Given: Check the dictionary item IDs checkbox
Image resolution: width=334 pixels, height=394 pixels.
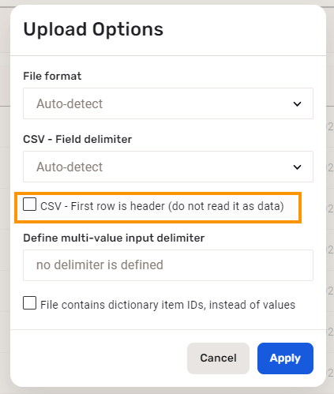Looking at the screenshot, I should pyautogui.click(x=29, y=302).
